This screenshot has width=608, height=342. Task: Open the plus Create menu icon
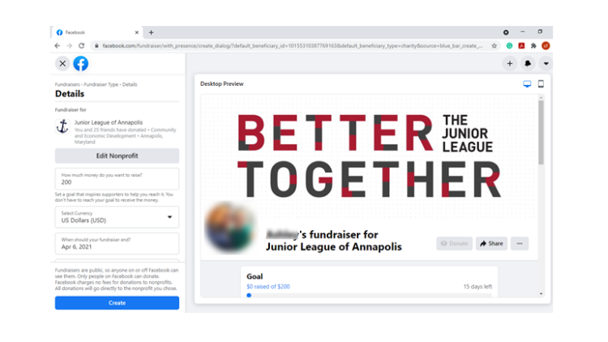pos(510,63)
